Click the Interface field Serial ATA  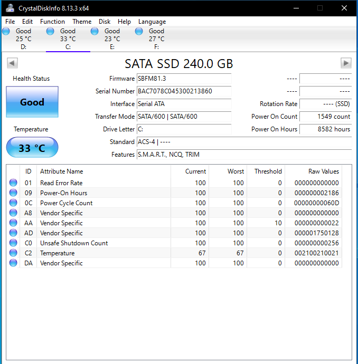(184, 104)
